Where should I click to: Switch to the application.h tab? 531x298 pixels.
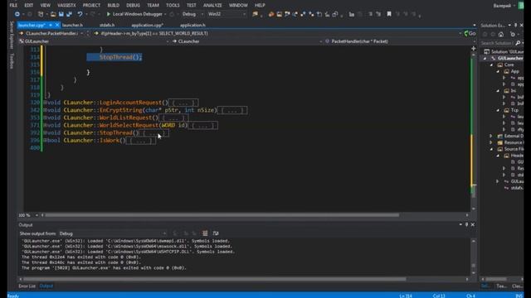point(192,25)
